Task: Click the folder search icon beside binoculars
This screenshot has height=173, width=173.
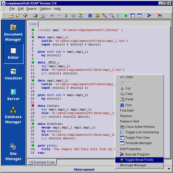Action: coord(97,15)
